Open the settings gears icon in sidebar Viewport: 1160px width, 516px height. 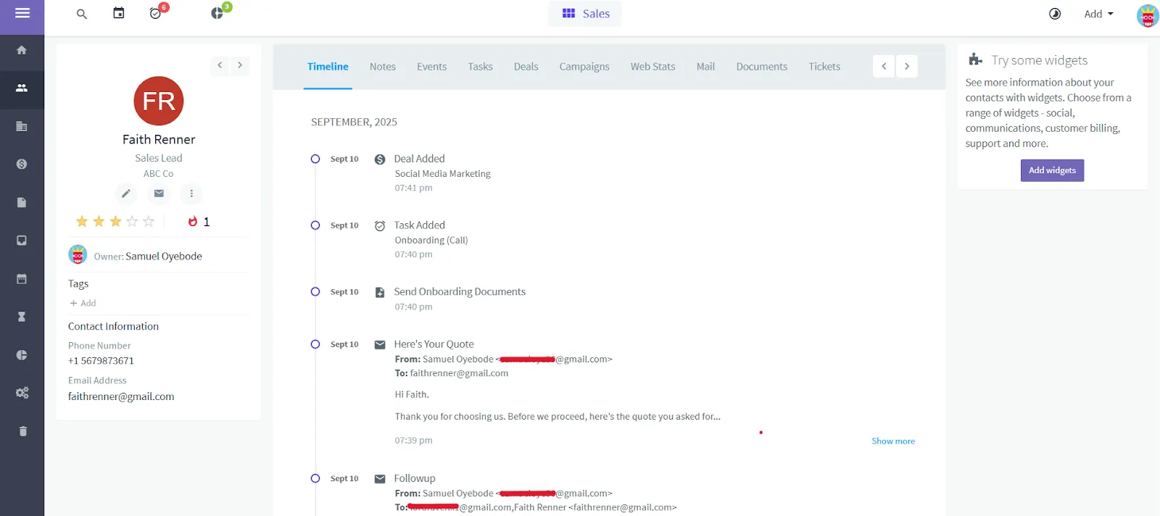coord(22,393)
